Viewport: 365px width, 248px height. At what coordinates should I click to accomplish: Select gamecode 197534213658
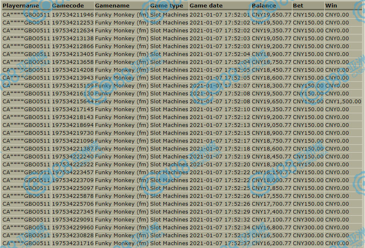coord(73,62)
